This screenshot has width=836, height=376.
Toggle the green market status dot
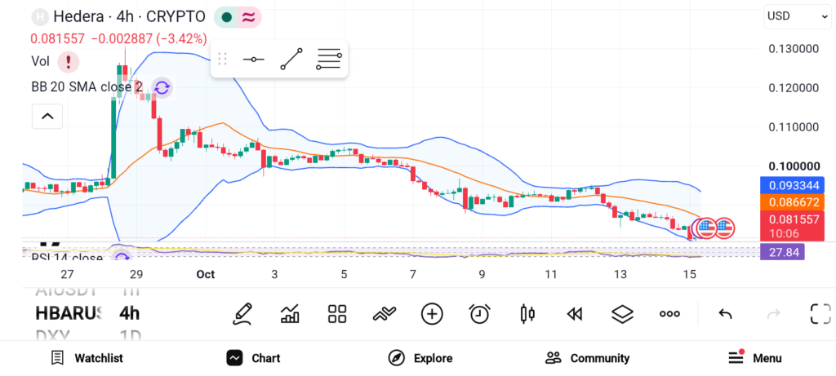pos(227,17)
